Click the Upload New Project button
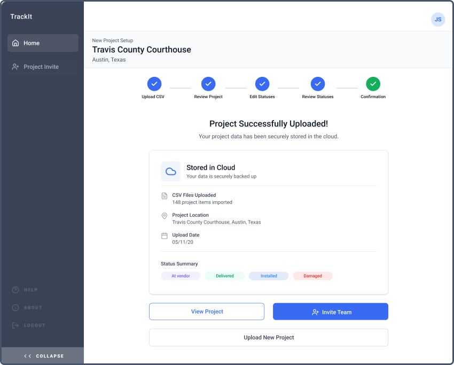This screenshot has width=454, height=365. point(269,337)
